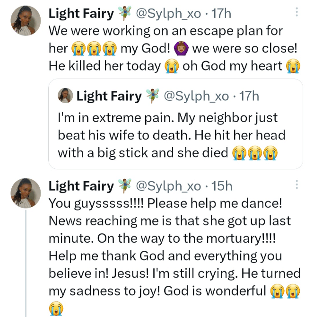Click the profile avatar of the top tweet
331x317 pixels.
pyautogui.click(x=26, y=21)
